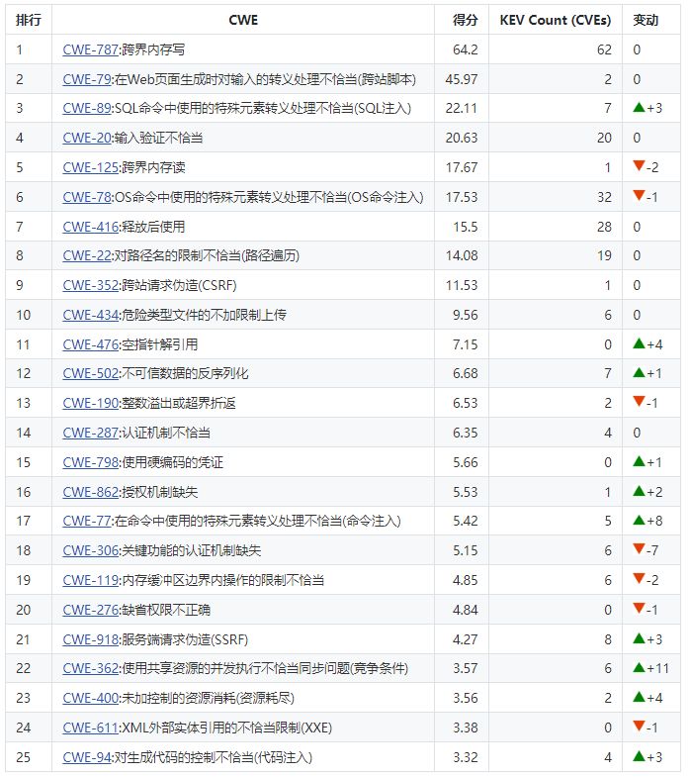
Task: Open the CWE-190 link
Action: 91,404
